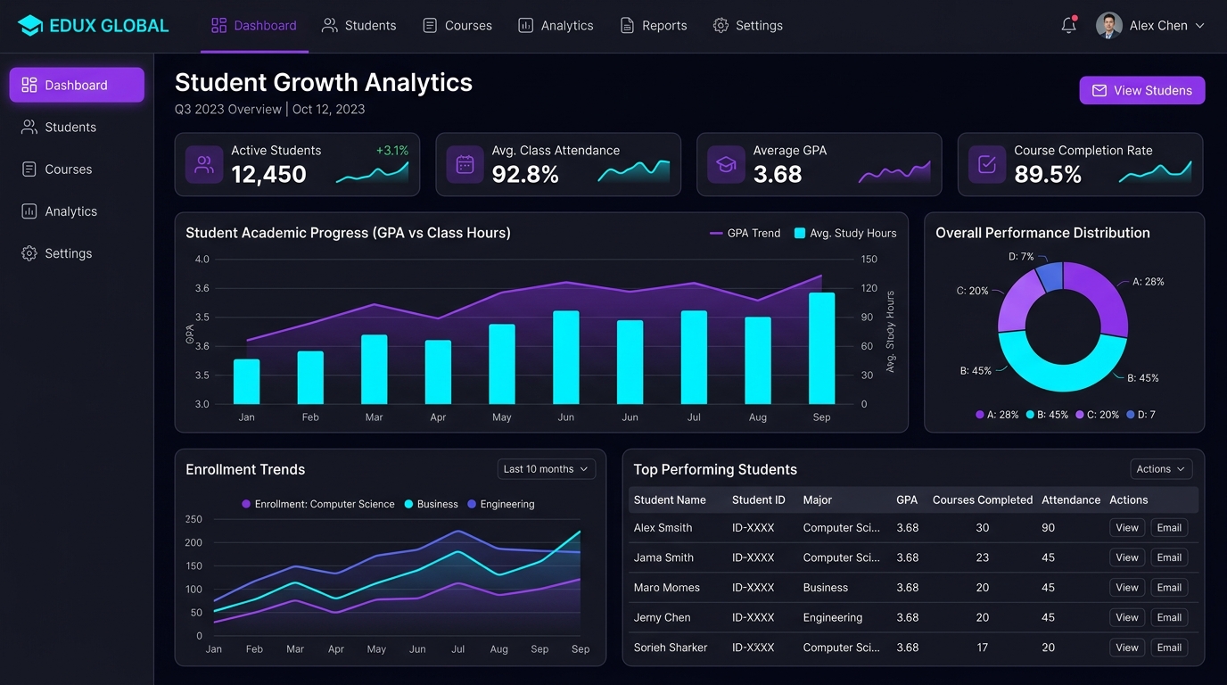Click the blue D segment of donut chart

(x=1050, y=276)
